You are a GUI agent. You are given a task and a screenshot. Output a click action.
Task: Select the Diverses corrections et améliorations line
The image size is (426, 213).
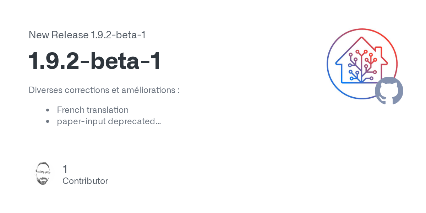(104, 90)
